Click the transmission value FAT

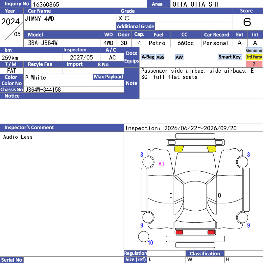tap(12, 71)
